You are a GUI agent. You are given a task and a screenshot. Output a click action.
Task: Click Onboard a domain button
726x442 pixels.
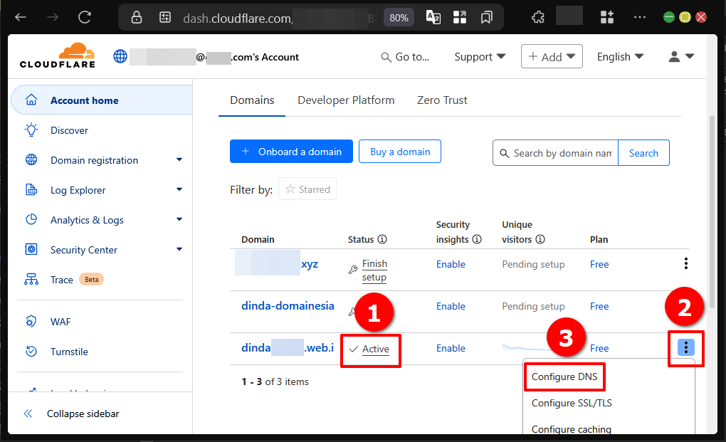pyautogui.click(x=291, y=152)
